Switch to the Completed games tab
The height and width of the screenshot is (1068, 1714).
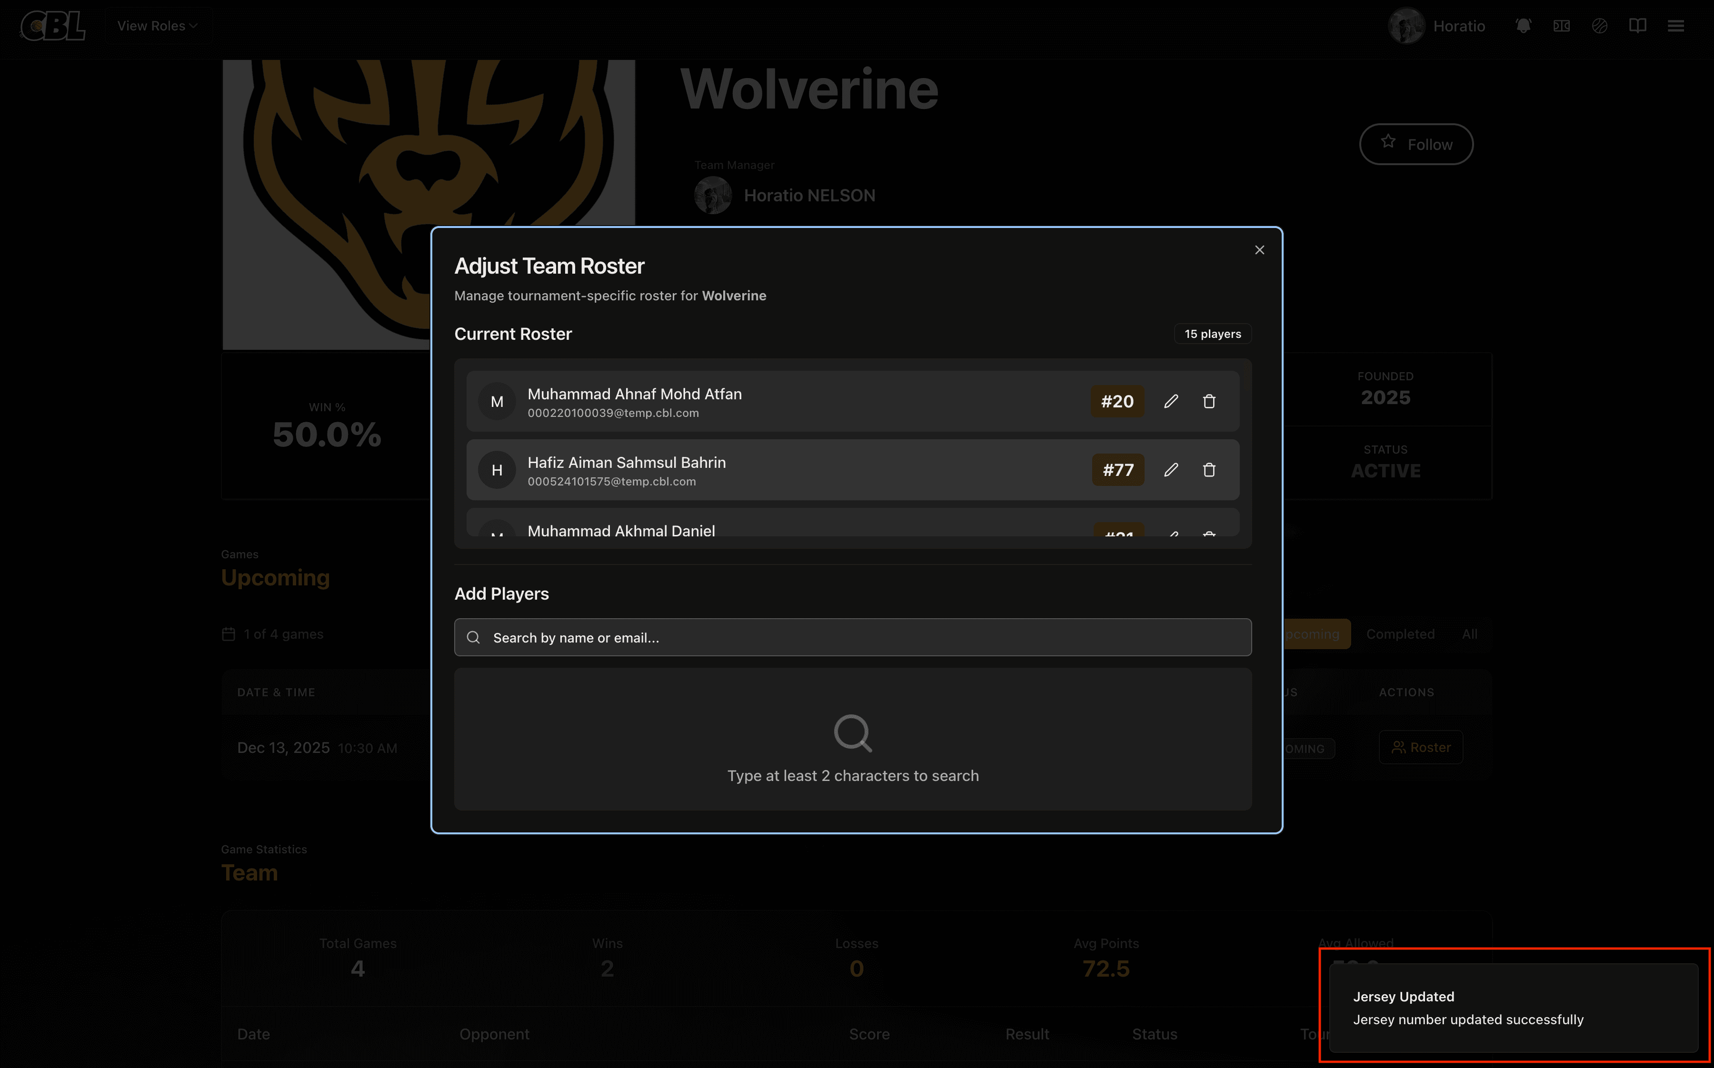(1400, 633)
